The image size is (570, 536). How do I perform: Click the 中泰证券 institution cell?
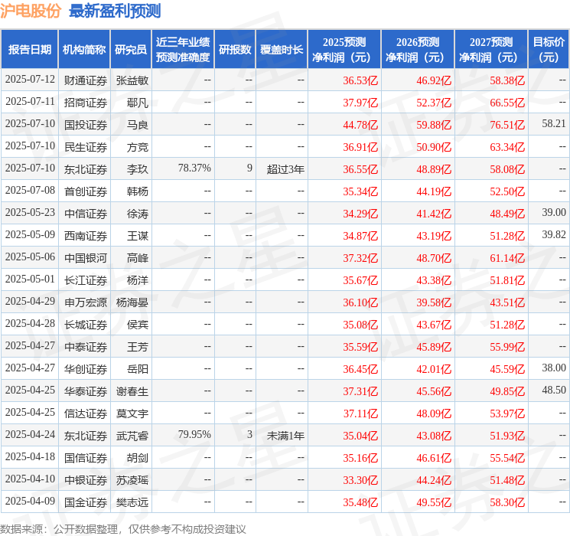click(x=86, y=347)
